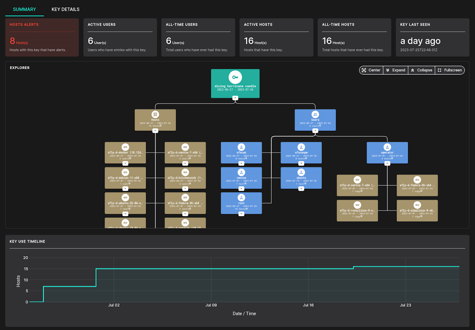Click the sfly-d-rockylinux-9 host icon

click(x=357, y=205)
